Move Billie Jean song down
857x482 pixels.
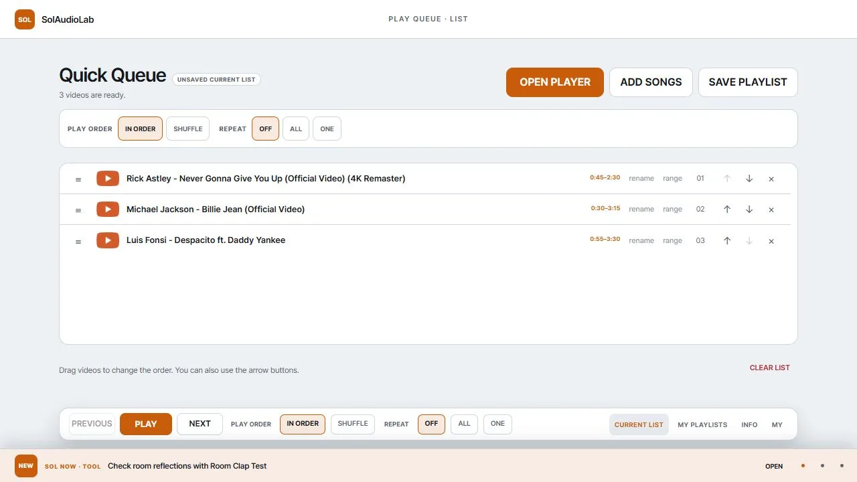749,210
